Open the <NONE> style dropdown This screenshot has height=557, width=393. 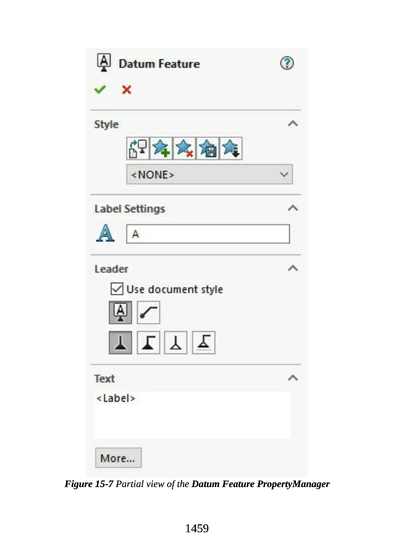[x=209, y=175]
